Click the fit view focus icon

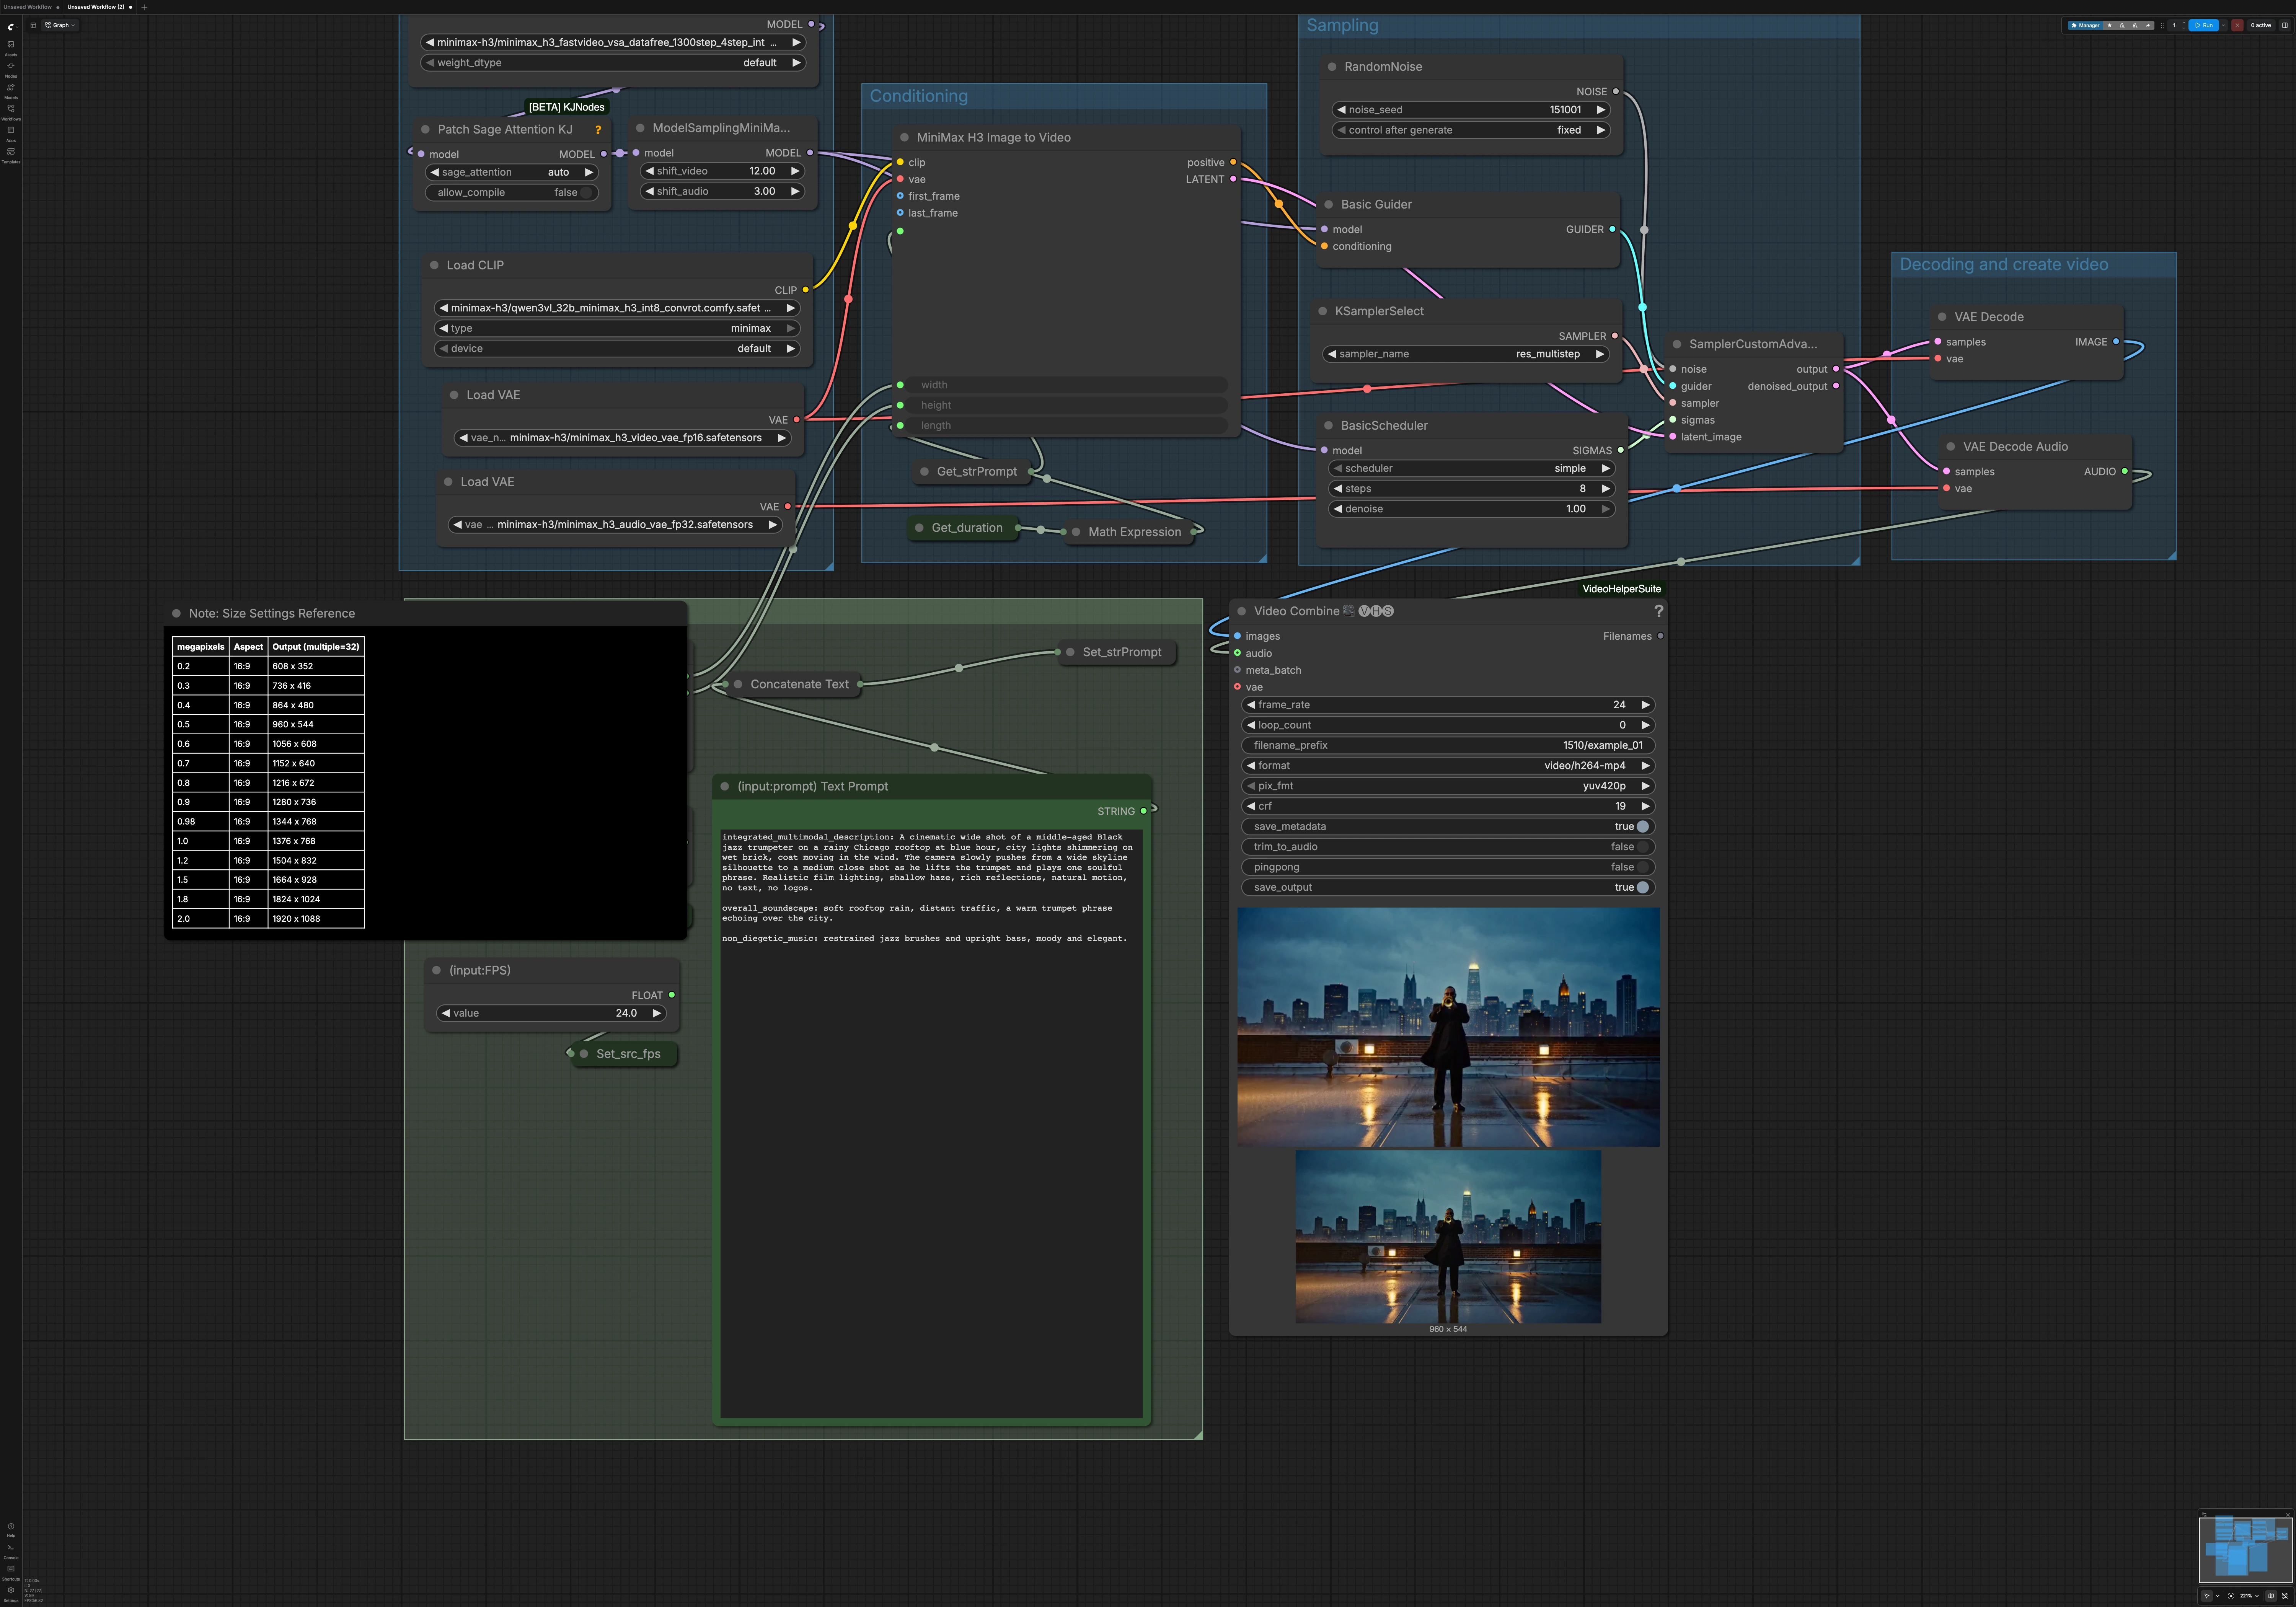(x=2231, y=1596)
